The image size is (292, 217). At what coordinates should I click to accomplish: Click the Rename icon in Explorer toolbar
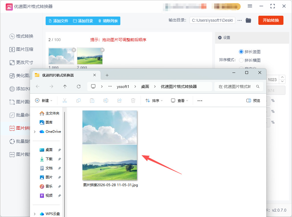106,101
